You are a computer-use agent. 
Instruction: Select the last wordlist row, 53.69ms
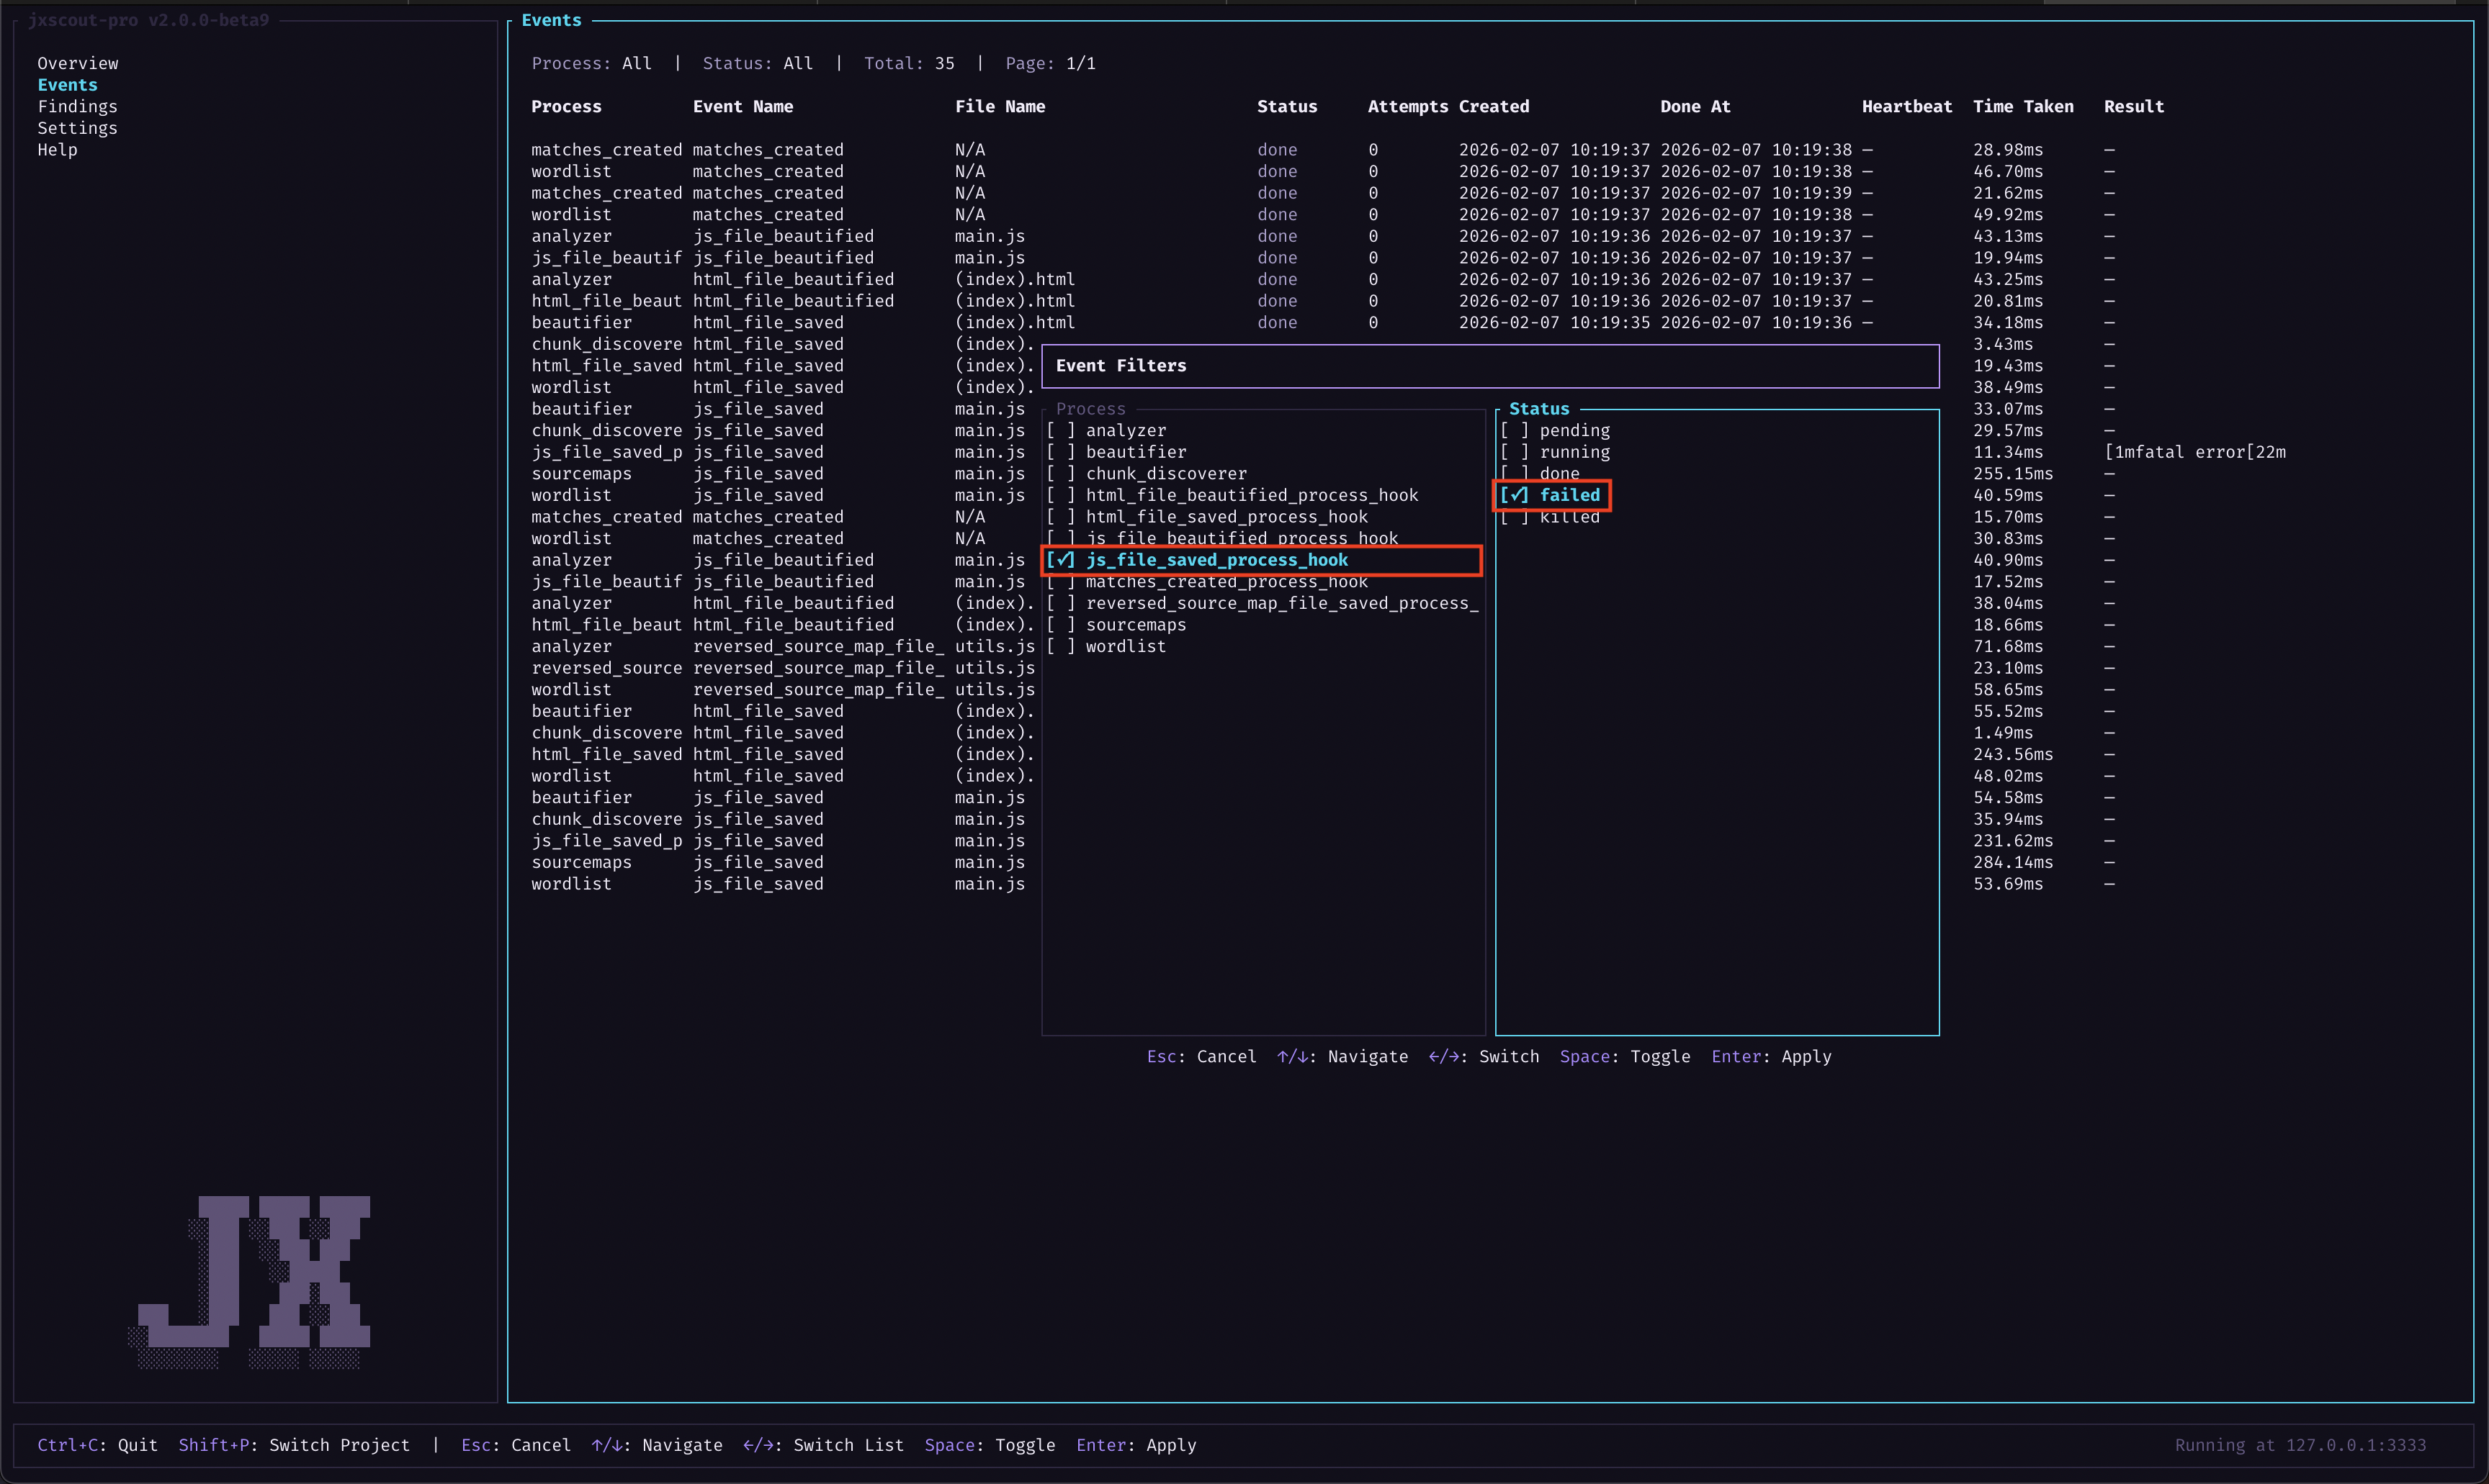click(1322, 884)
